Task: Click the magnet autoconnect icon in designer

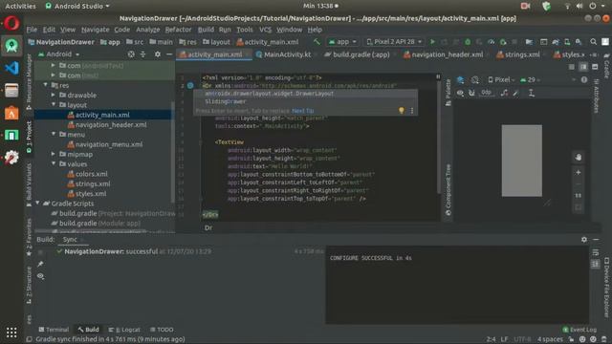Action: pyautogui.click(x=471, y=93)
